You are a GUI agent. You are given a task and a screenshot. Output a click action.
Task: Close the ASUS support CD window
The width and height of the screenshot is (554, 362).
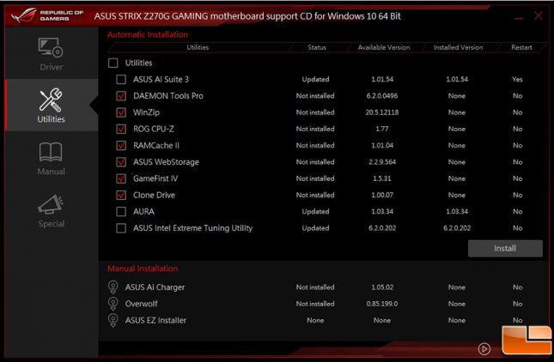click(538, 15)
